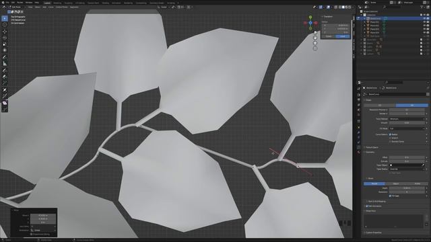Select the highlighted Shear tool
This screenshot has height=242, width=431.
coord(5,103)
